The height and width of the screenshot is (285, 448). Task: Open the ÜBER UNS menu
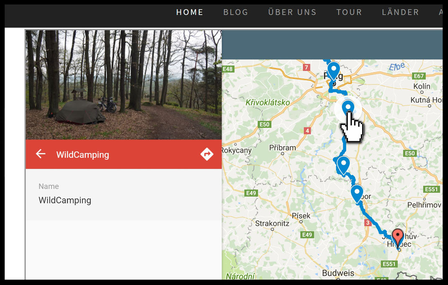(x=292, y=12)
